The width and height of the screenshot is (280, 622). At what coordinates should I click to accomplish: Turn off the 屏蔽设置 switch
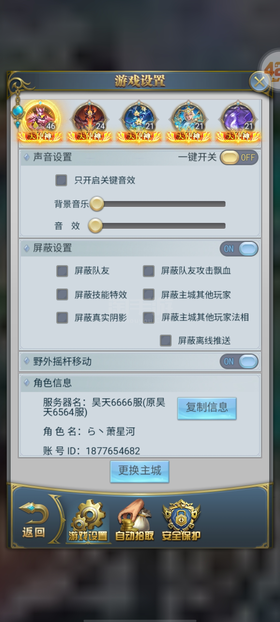[239, 249]
